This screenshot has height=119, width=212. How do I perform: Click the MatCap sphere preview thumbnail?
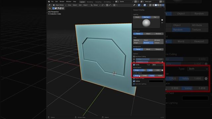[x=146, y=23]
